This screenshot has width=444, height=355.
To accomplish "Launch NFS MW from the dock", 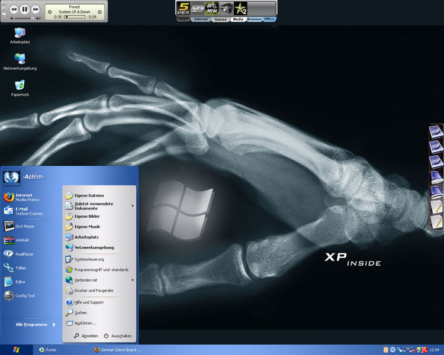I will coord(212,8).
